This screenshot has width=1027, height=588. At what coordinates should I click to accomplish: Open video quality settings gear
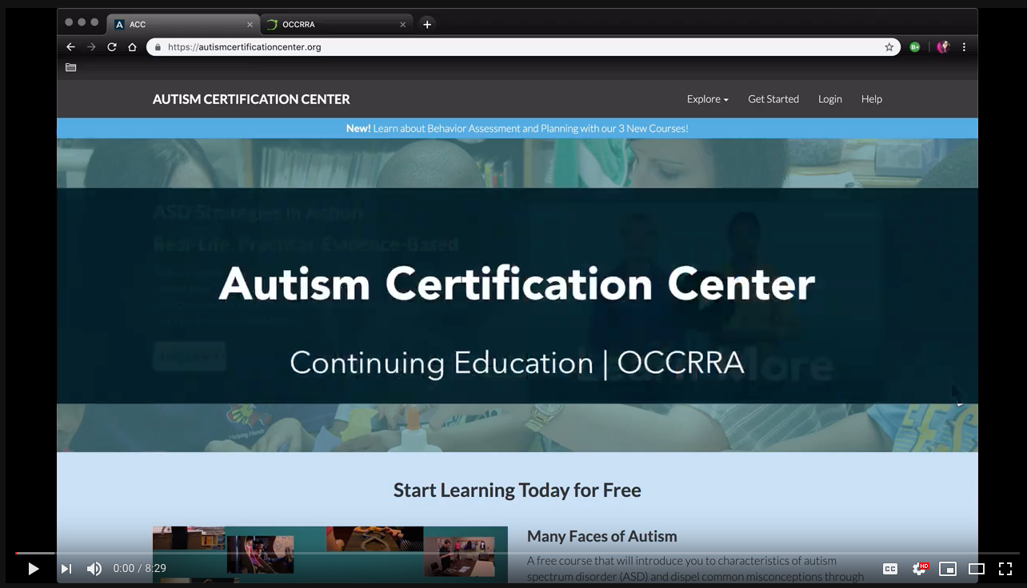[919, 569]
